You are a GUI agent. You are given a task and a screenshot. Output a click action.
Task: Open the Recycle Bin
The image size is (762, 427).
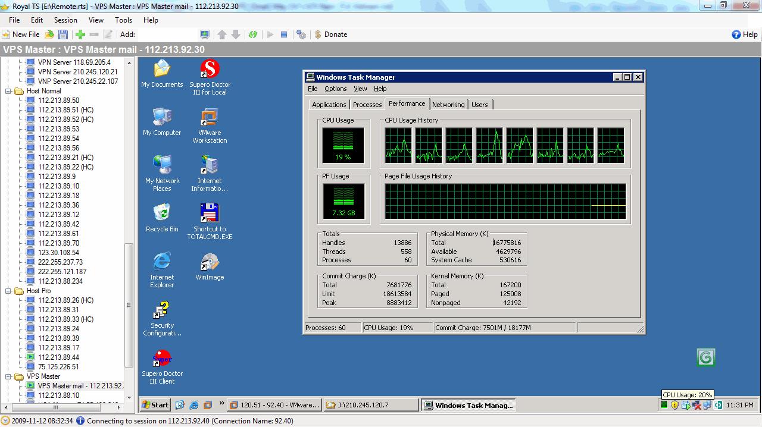pos(161,212)
